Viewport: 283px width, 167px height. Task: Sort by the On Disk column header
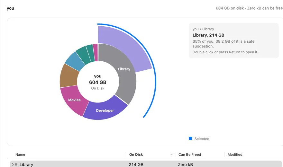click(136, 154)
